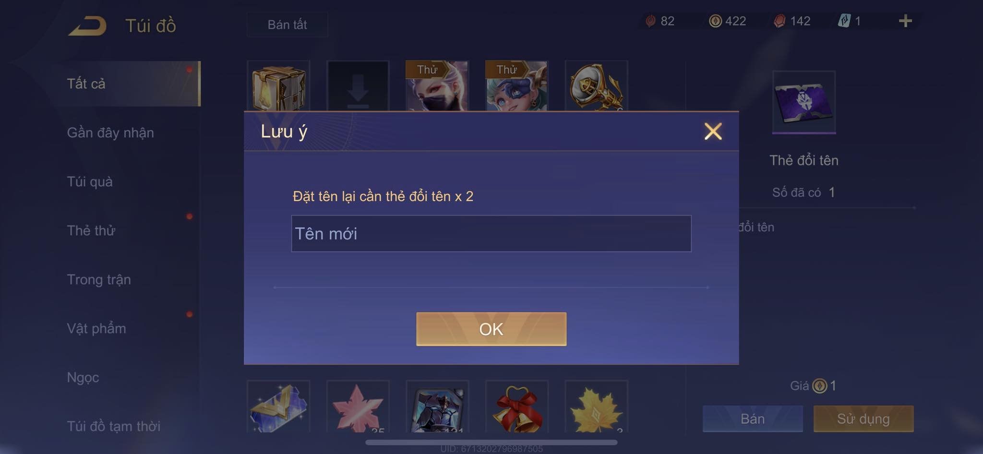Select the download arrow item slot
This screenshot has width=983, height=454.
358,86
